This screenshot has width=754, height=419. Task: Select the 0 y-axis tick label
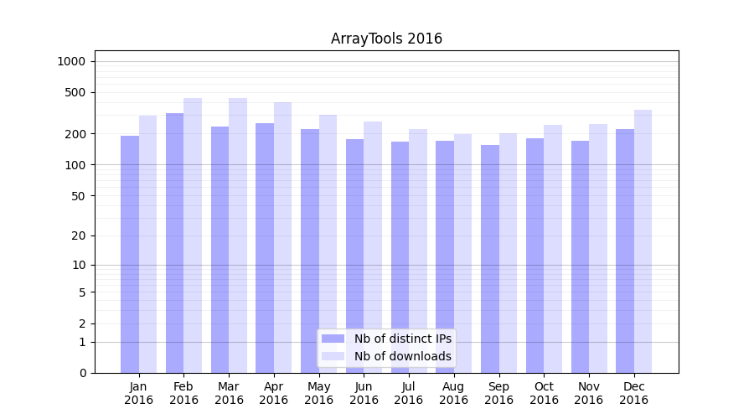click(x=82, y=373)
